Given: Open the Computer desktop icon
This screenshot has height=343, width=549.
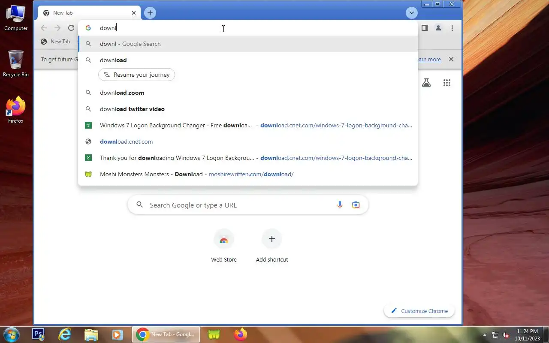Looking at the screenshot, I should 16,18.
